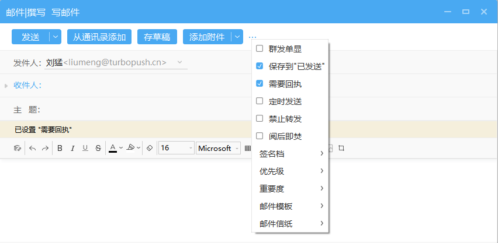Apply underline formatting
Screen dimensions: 498x243
pos(85,148)
